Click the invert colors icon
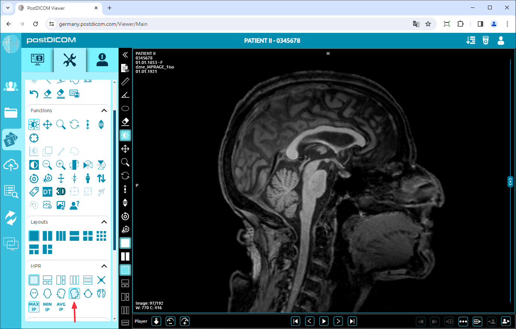Image resolution: width=516 pixels, height=329 pixels. 34,165
